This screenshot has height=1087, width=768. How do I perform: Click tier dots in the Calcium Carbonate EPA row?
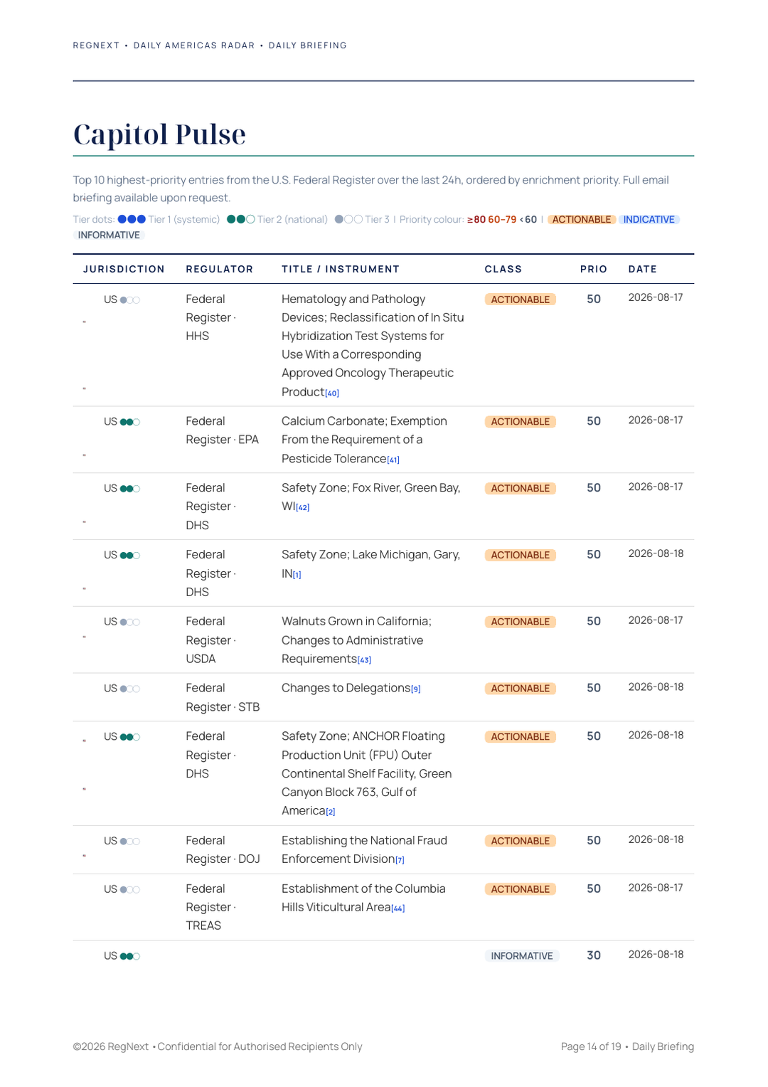(x=130, y=423)
